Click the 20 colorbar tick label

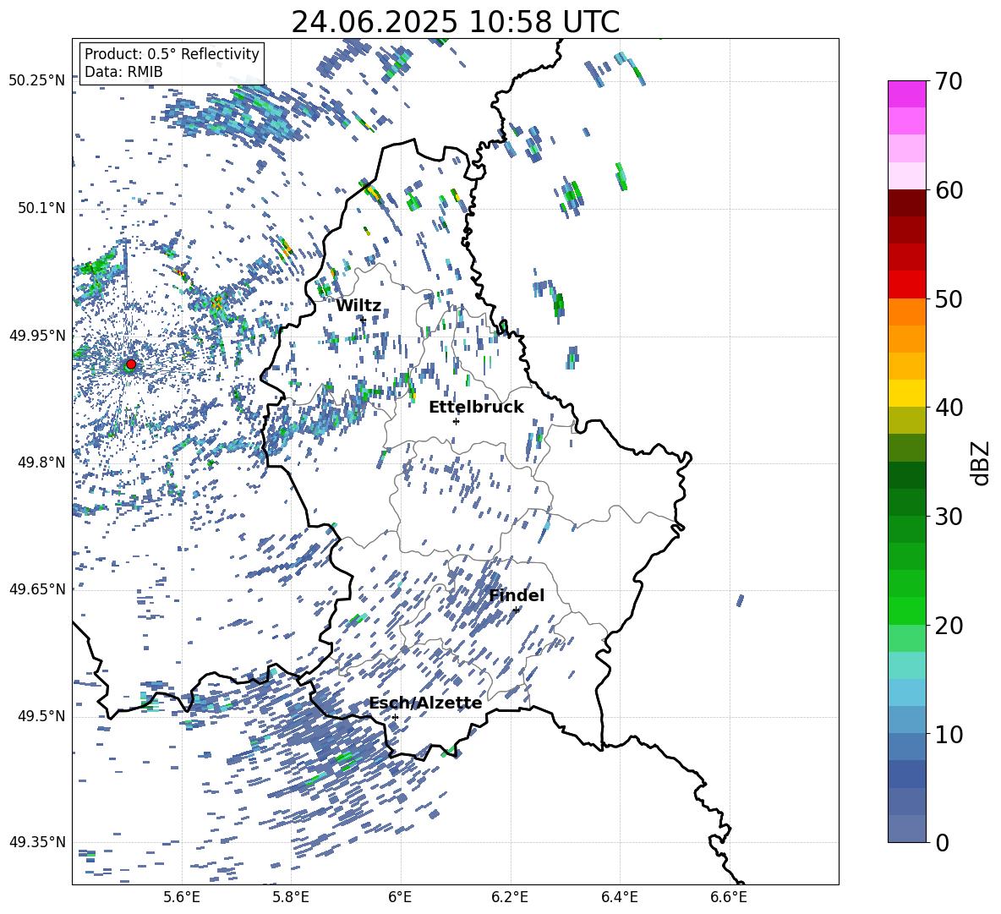(949, 626)
